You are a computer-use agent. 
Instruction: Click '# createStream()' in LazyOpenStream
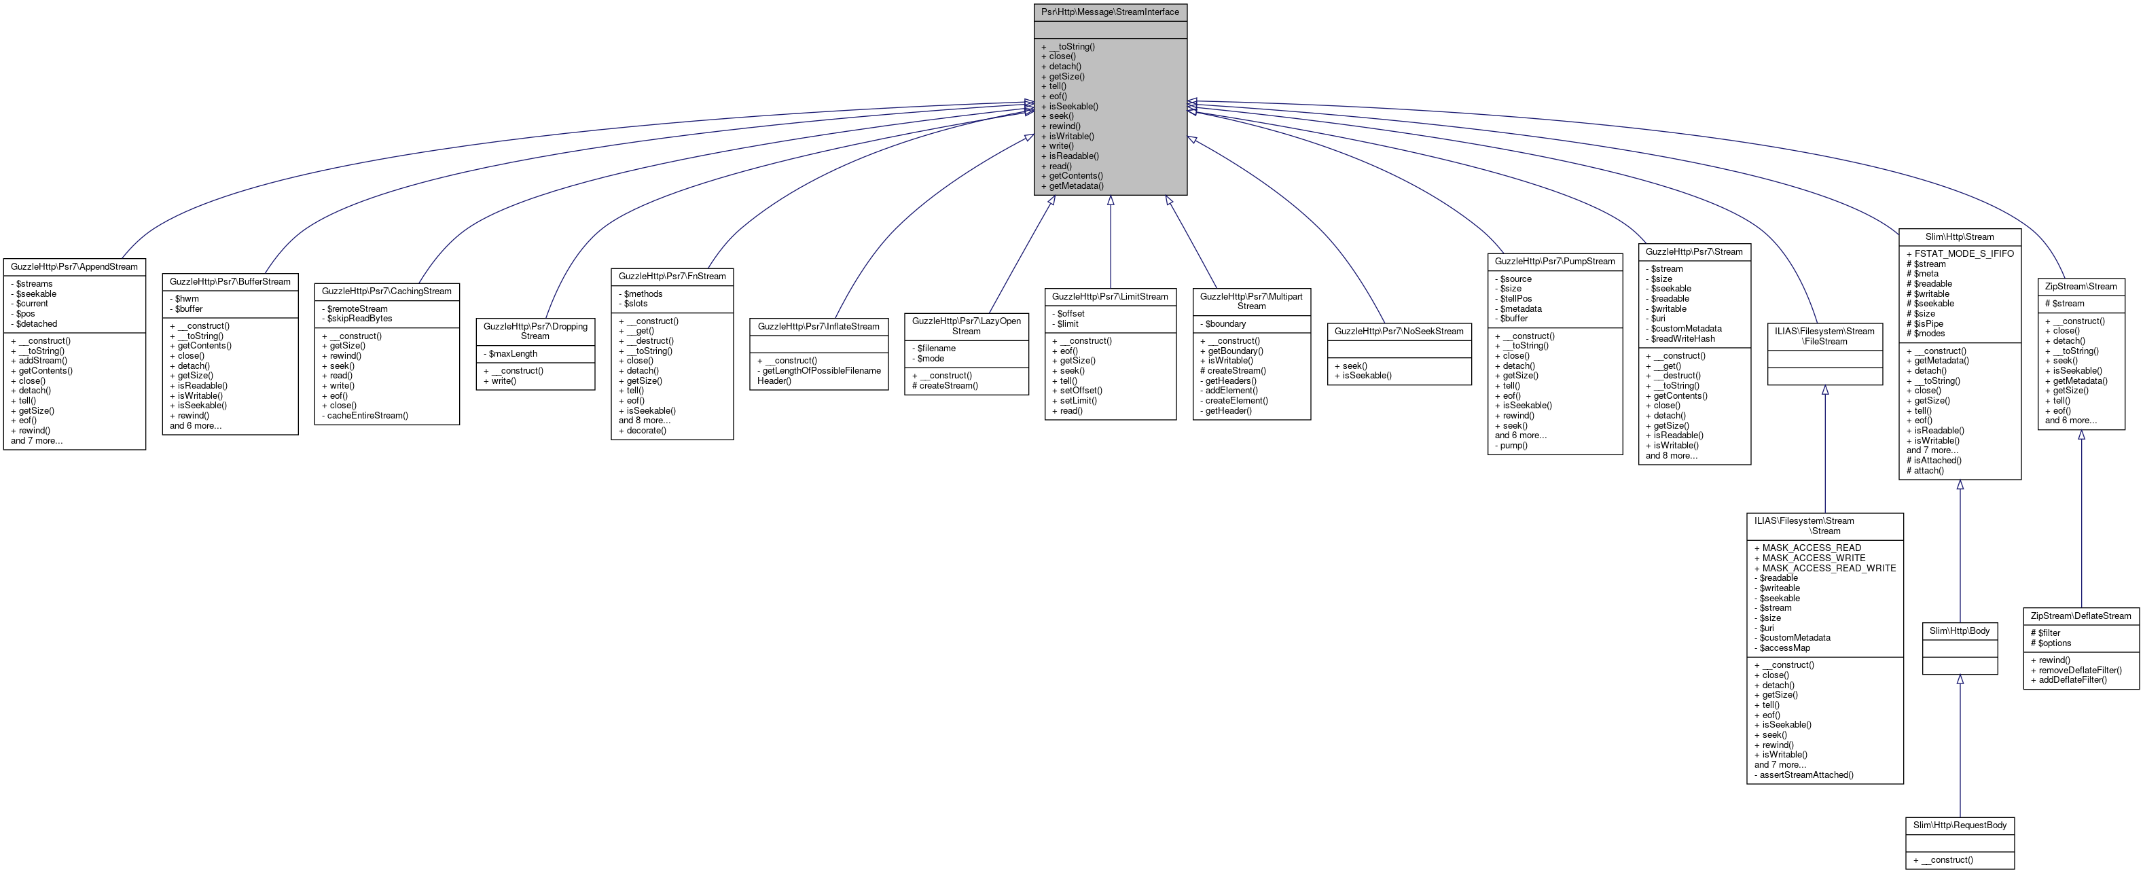pyautogui.click(x=945, y=385)
